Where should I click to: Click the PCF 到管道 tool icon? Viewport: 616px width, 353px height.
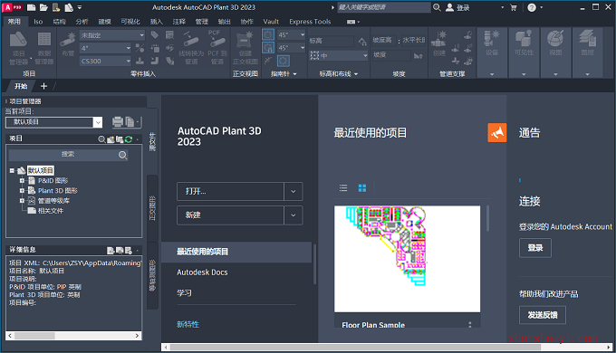(x=217, y=47)
